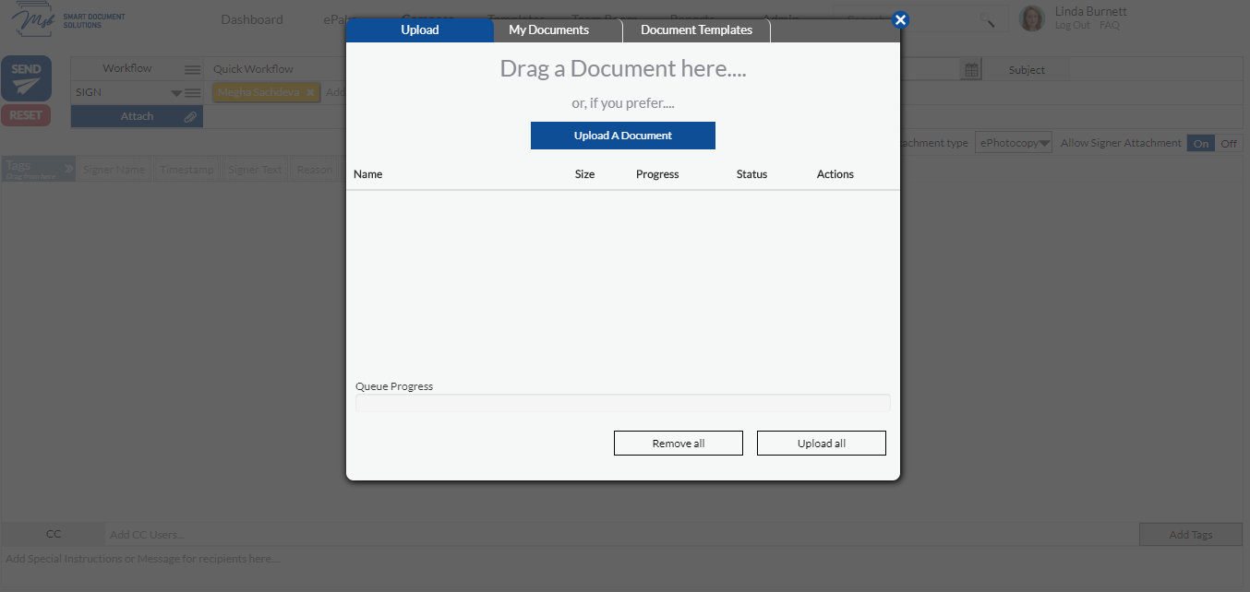Switch to the My Documents tab
The image size is (1250, 592).
pyautogui.click(x=548, y=30)
